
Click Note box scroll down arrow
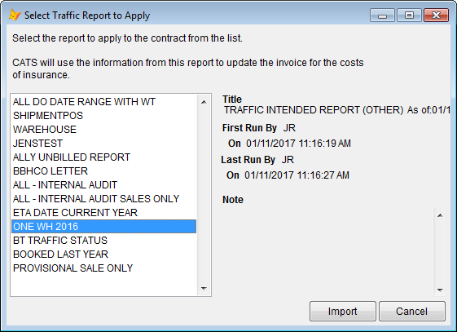click(x=440, y=290)
